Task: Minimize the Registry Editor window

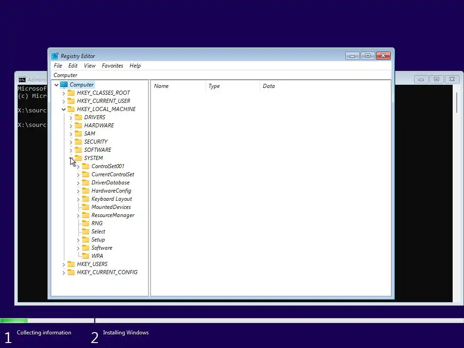Action: tap(352, 56)
